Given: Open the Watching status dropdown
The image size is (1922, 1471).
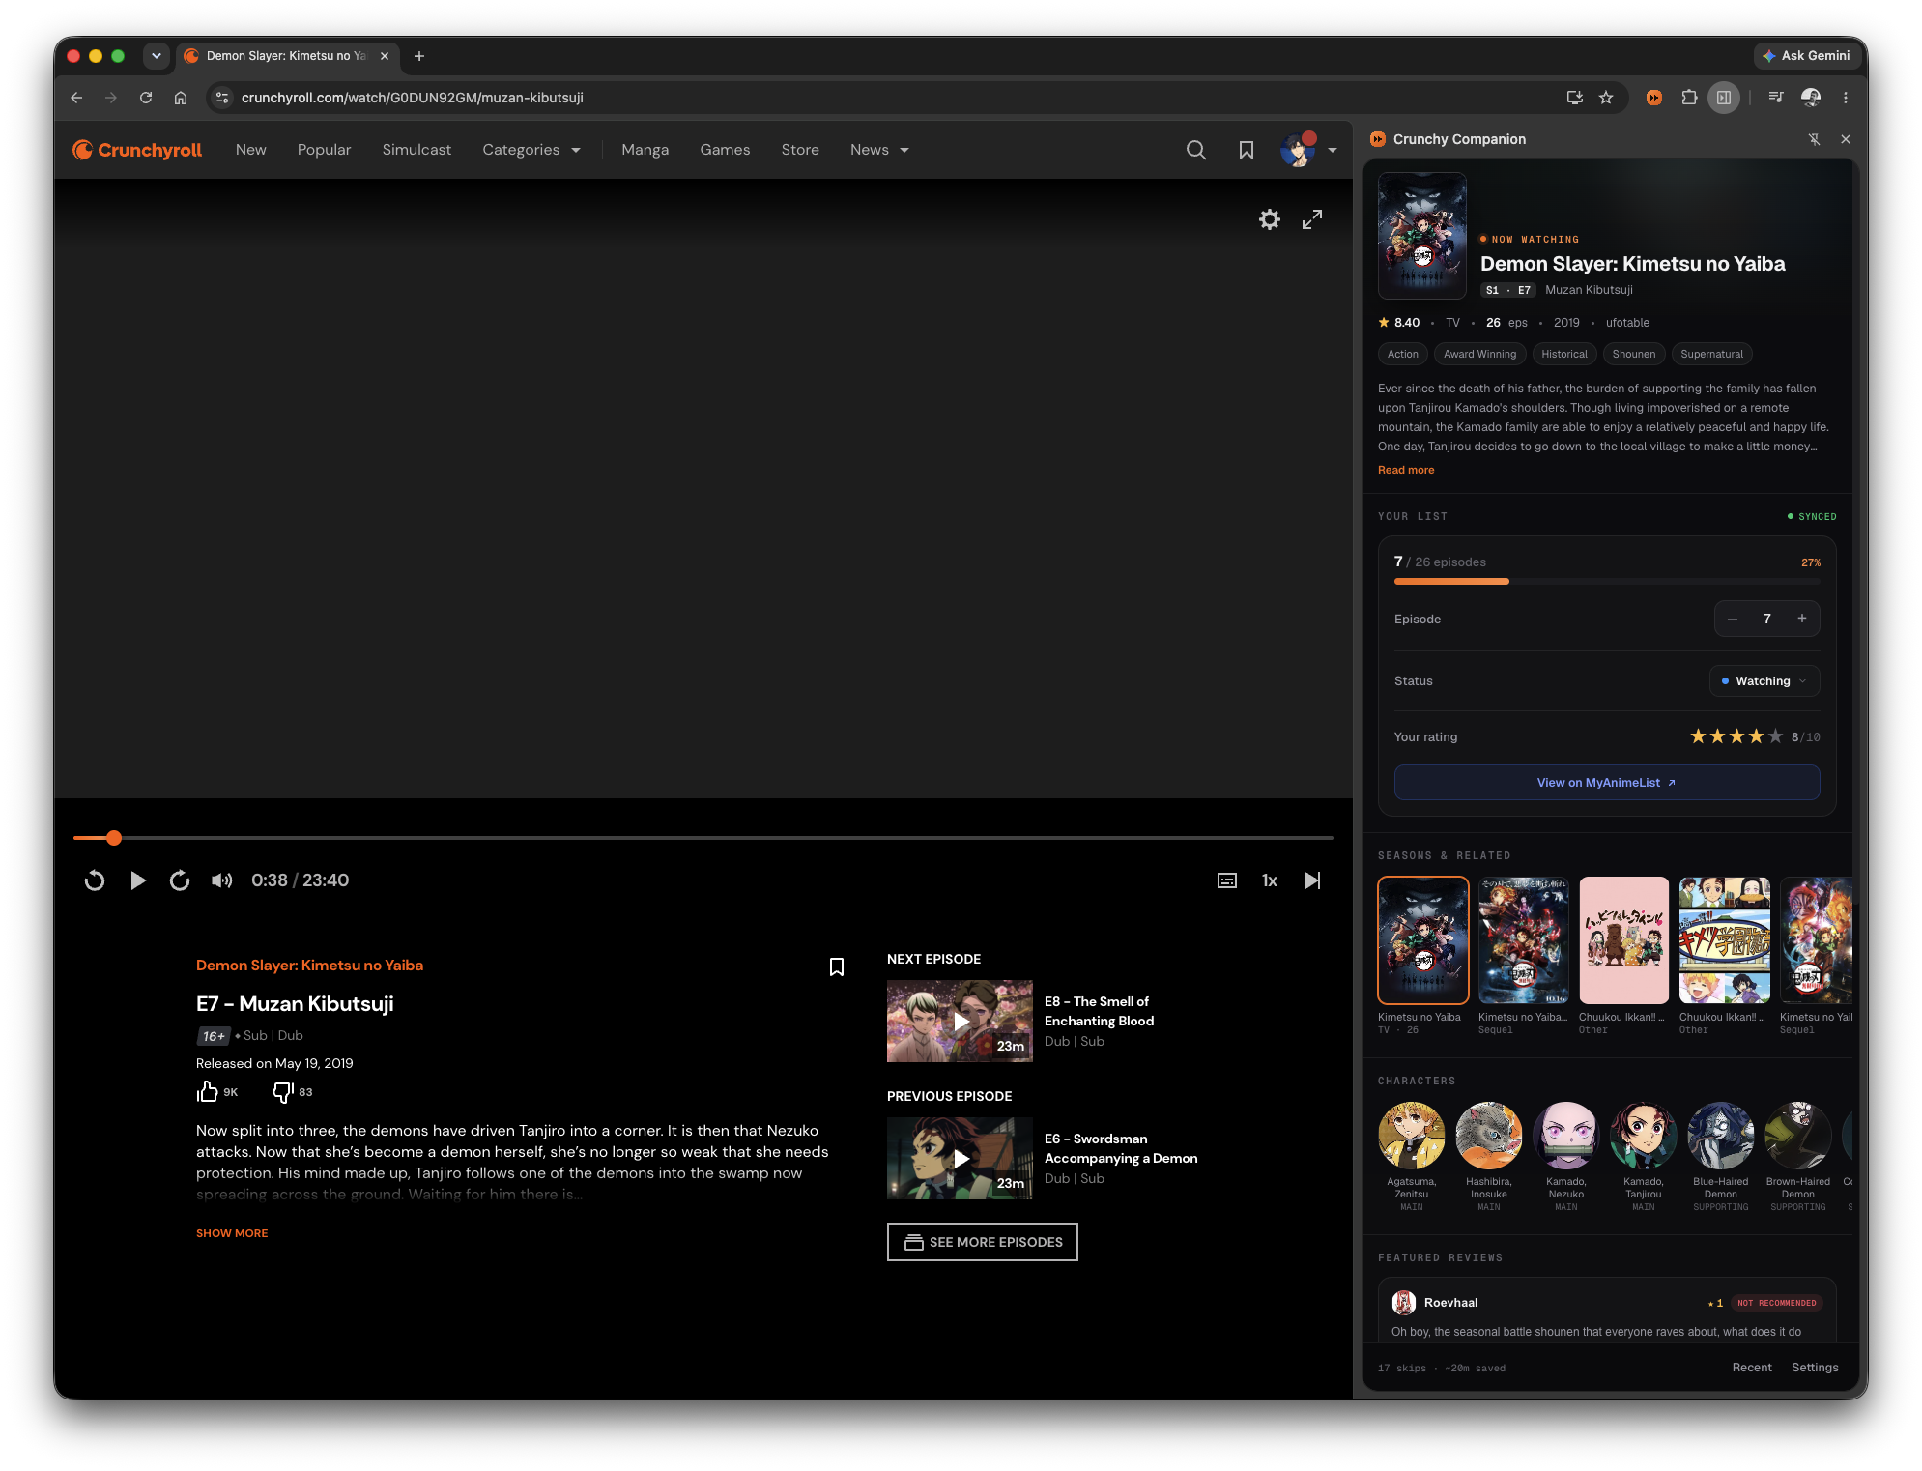Looking at the screenshot, I should coord(1764,681).
